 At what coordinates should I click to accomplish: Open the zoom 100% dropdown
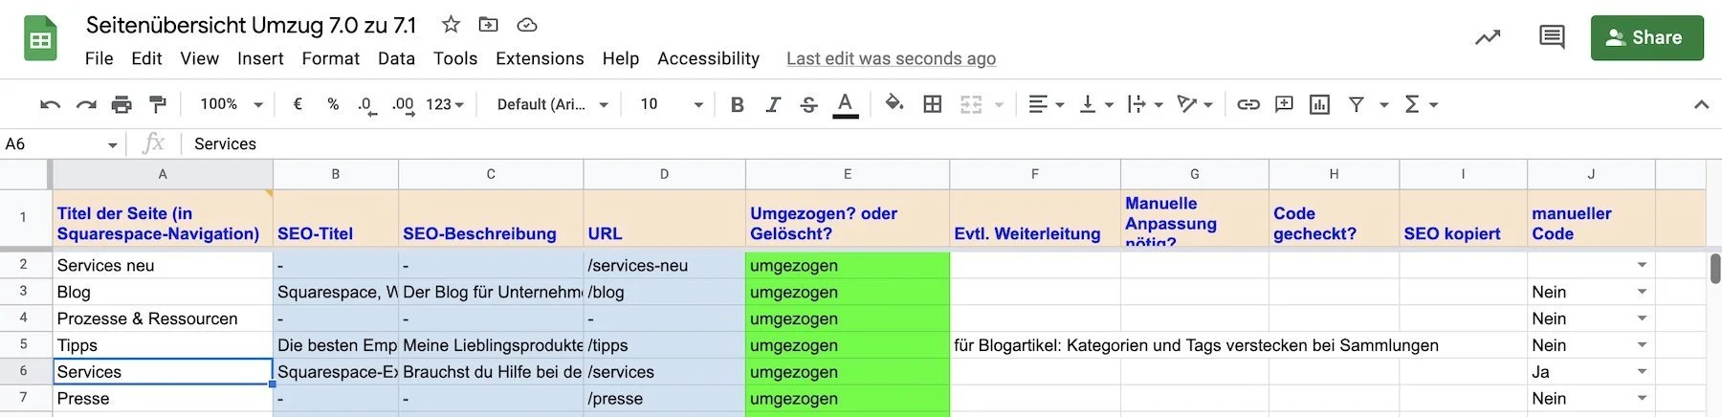(x=231, y=104)
